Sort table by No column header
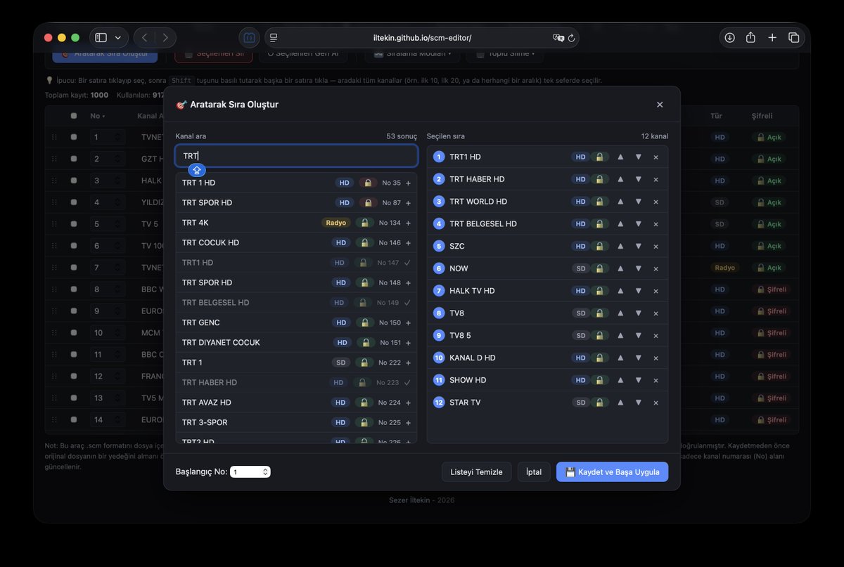Image resolution: width=844 pixels, height=567 pixels. point(96,116)
